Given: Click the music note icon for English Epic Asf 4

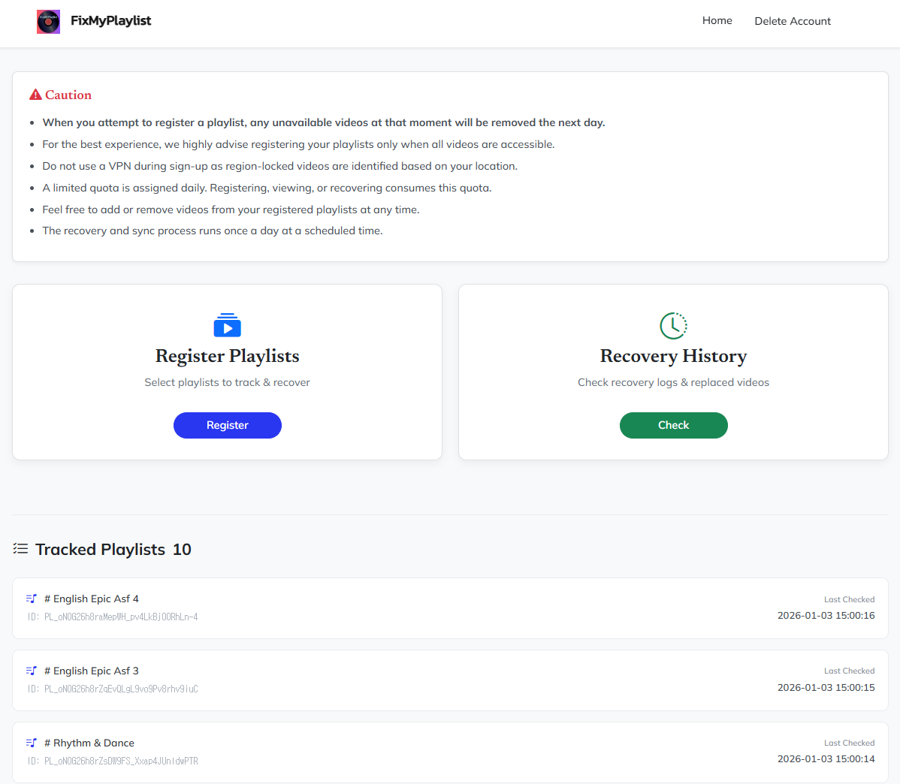Looking at the screenshot, I should 31,599.
